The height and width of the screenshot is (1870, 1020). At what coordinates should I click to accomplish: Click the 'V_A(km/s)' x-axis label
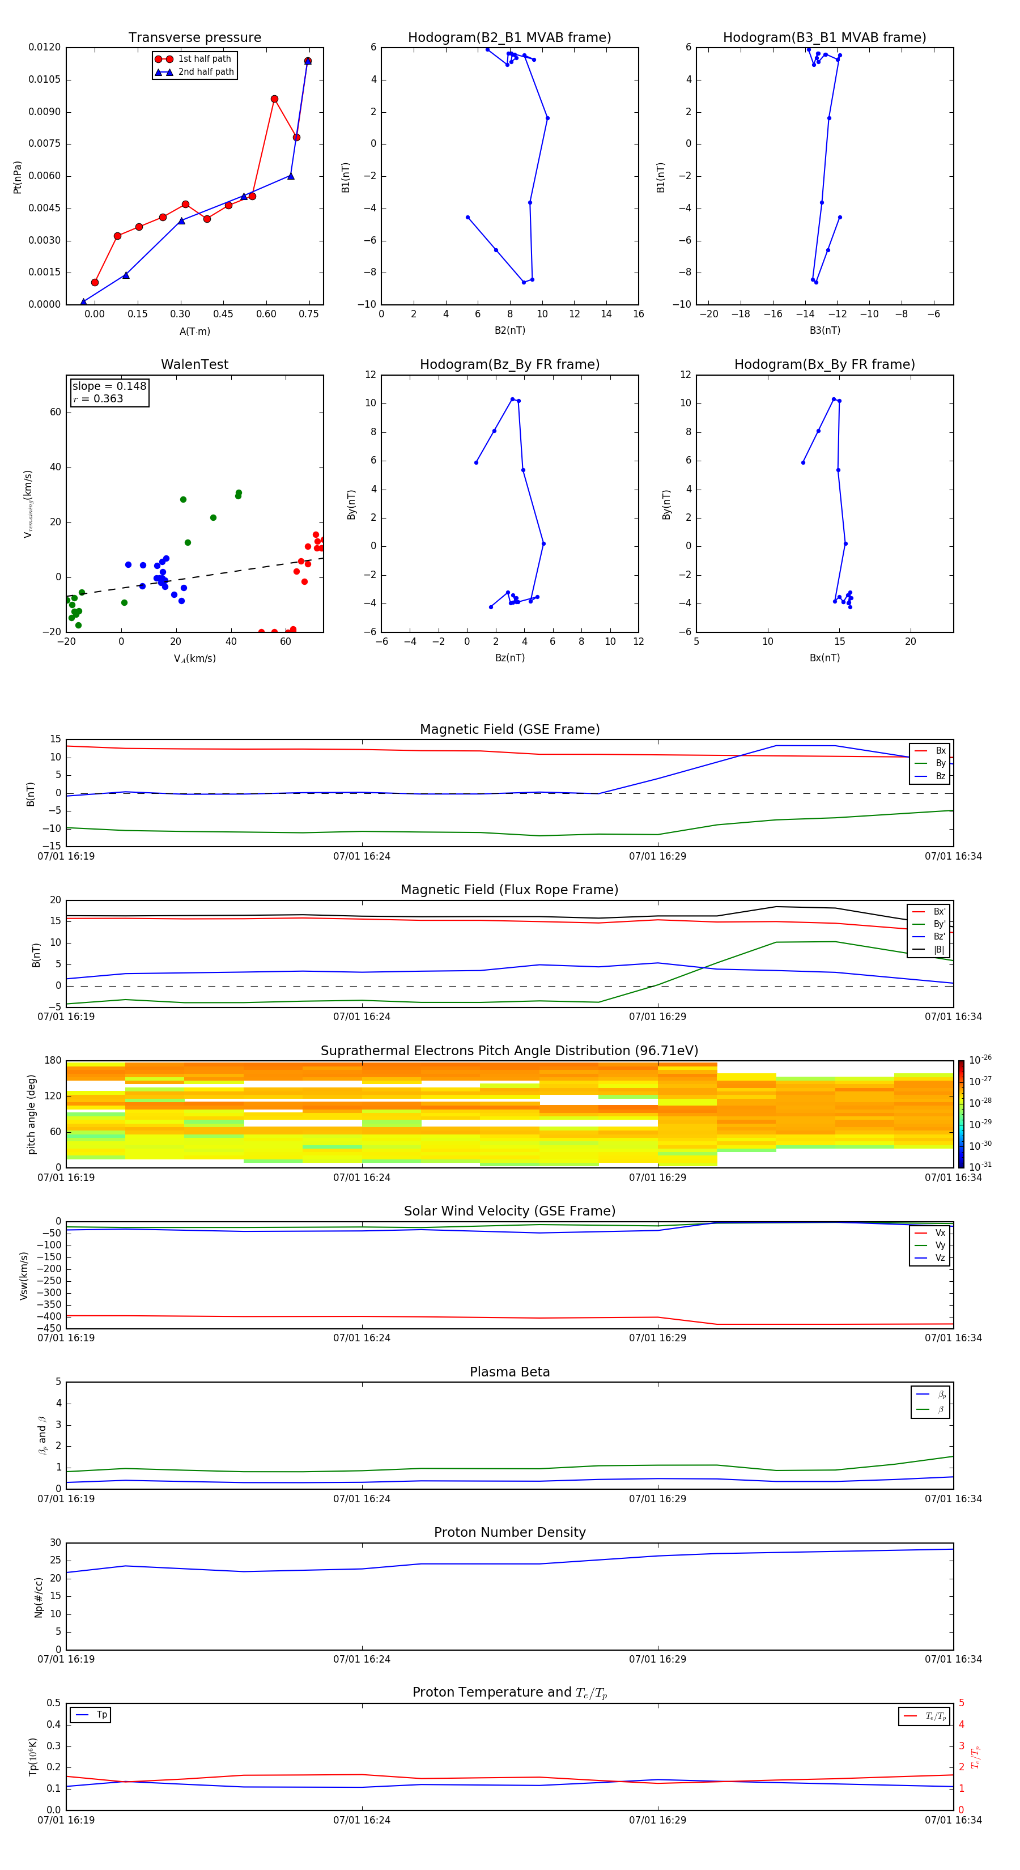tap(194, 658)
